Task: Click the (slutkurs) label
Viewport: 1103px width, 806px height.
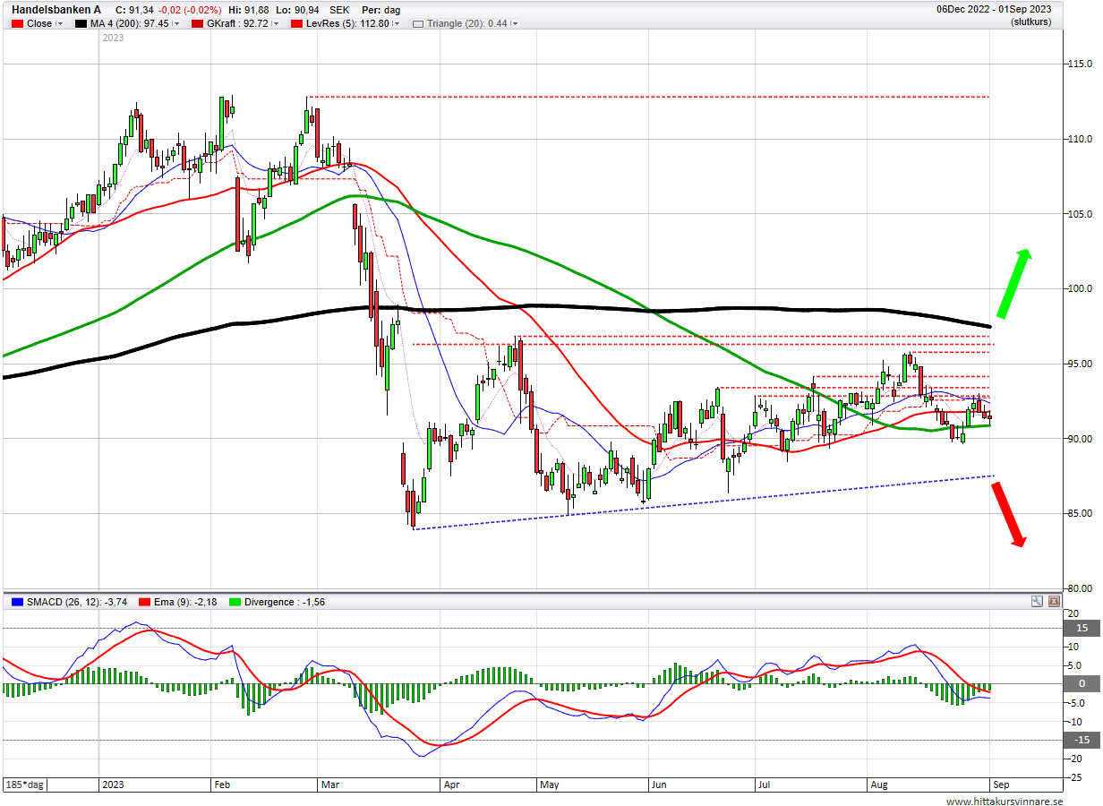Action: click(x=1030, y=21)
